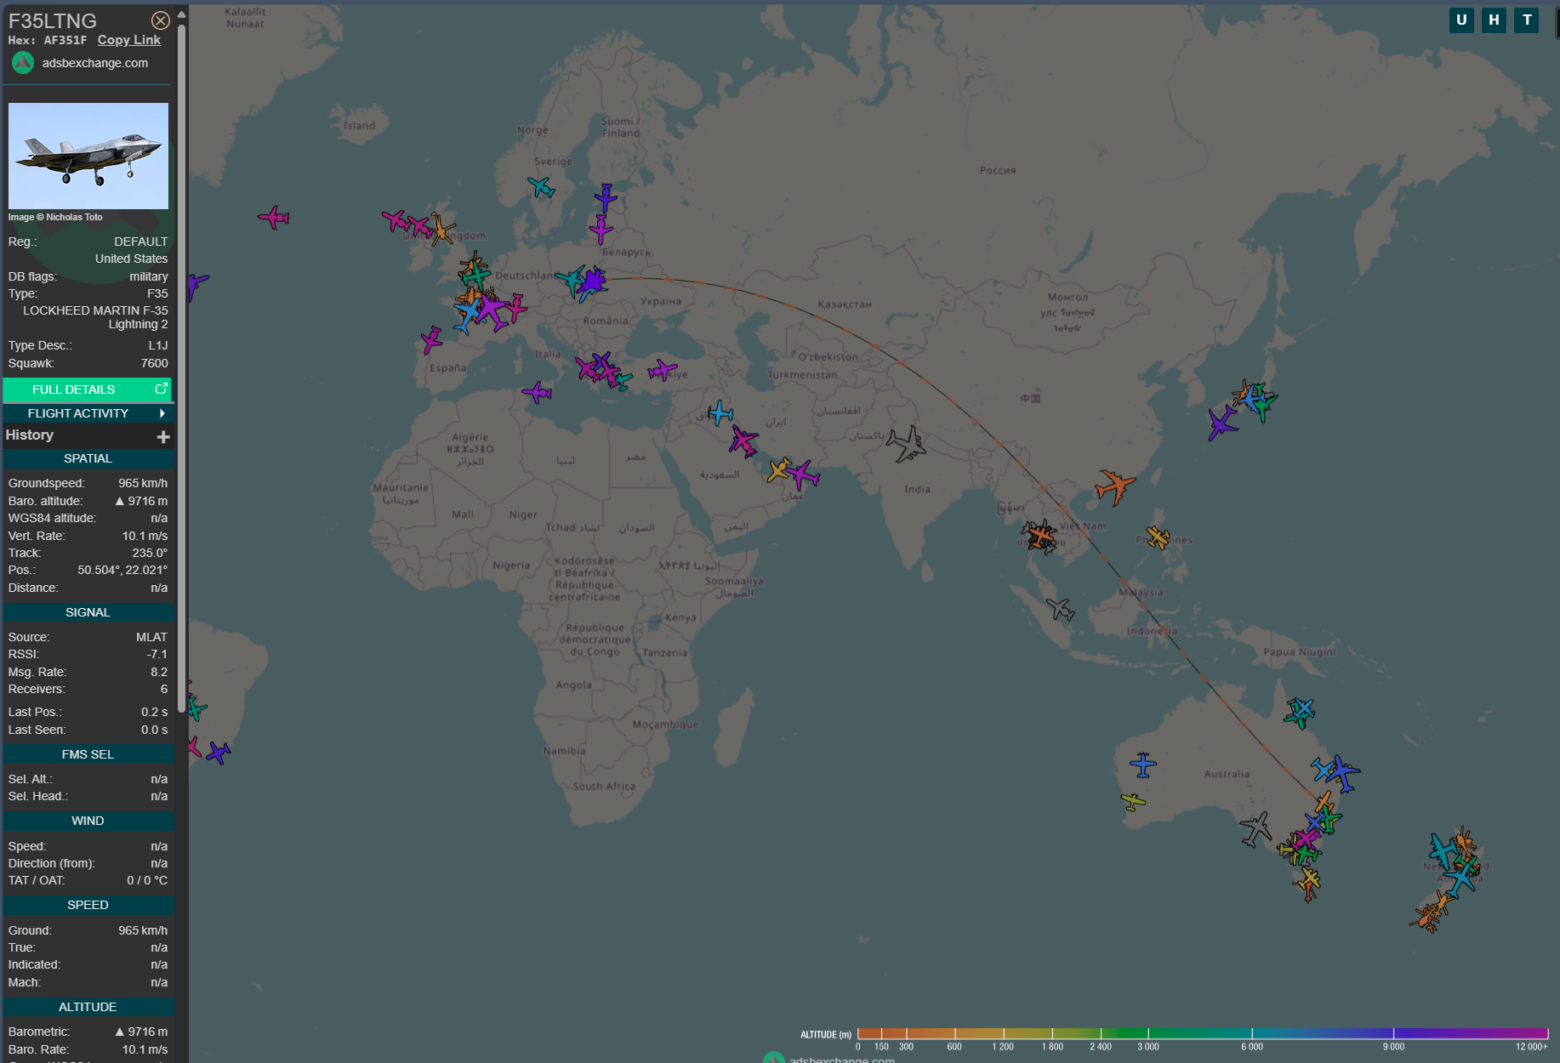1560x1063 pixels.
Task: Select the magenta aircraft over the Persian Gulf
Action: tap(743, 441)
